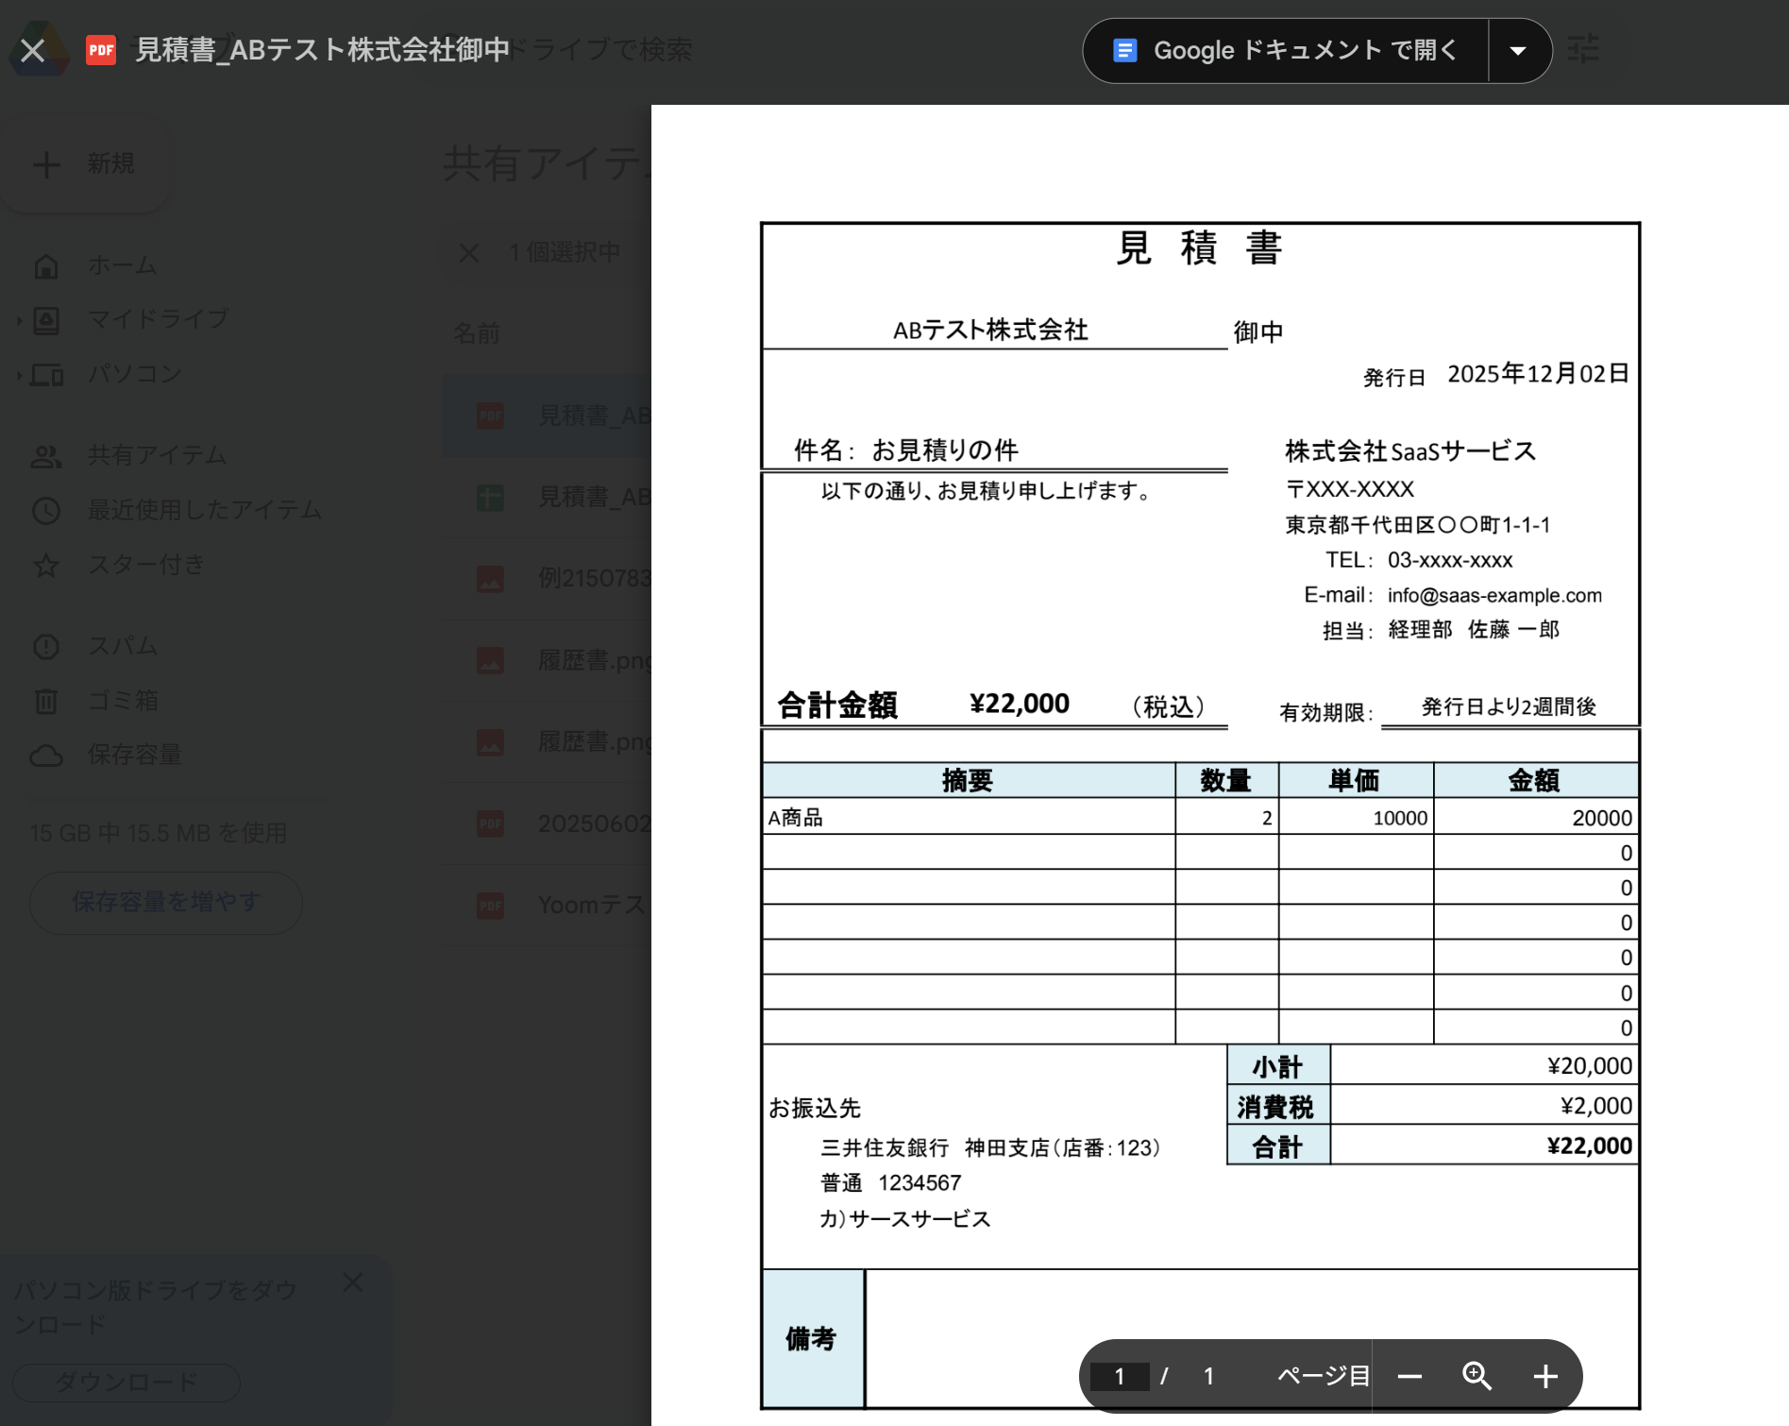The image size is (1789, 1426).
Task: Expand the open-with dropdown arrow
Action: tap(1518, 51)
